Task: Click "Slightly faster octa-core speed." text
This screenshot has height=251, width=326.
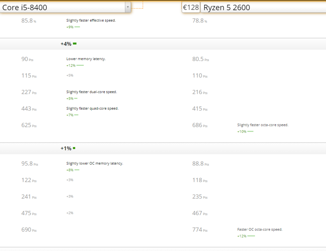Action: (263, 125)
